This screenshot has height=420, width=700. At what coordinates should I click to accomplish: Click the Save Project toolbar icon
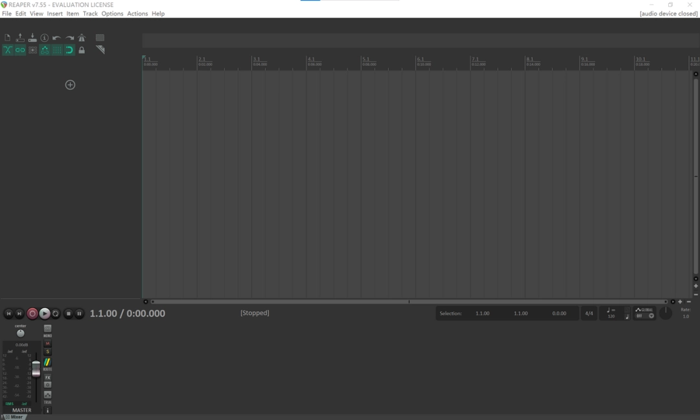tap(32, 38)
